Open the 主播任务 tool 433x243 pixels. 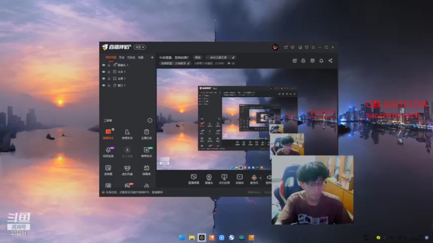(x=146, y=134)
